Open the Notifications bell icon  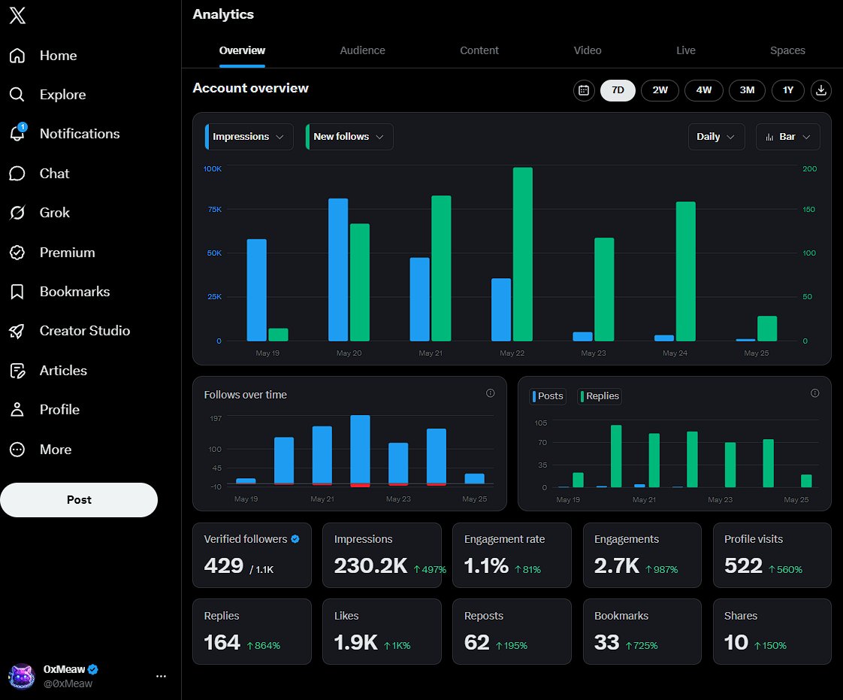coord(17,133)
